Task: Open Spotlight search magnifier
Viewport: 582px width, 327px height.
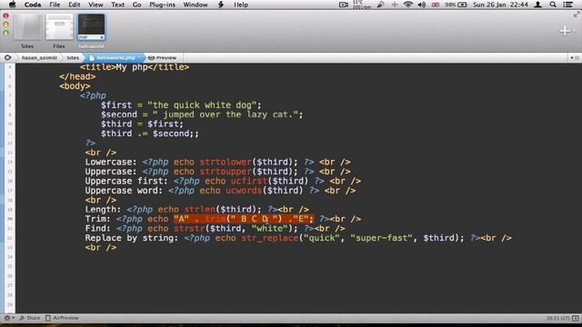Action: pyautogui.click(x=553, y=5)
